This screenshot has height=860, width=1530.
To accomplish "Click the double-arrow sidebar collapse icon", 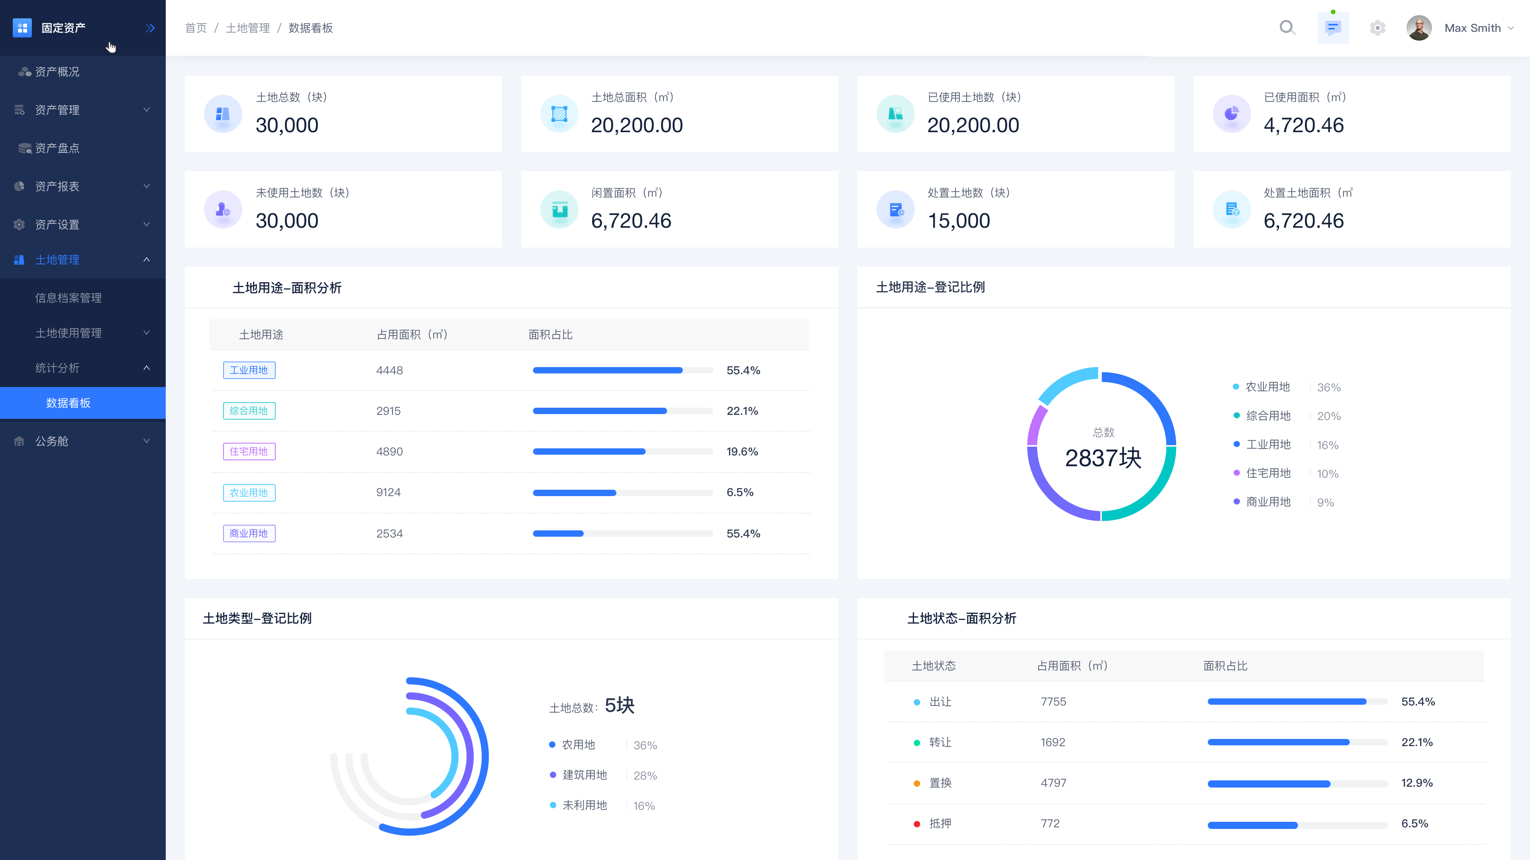I will pos(150,28).
